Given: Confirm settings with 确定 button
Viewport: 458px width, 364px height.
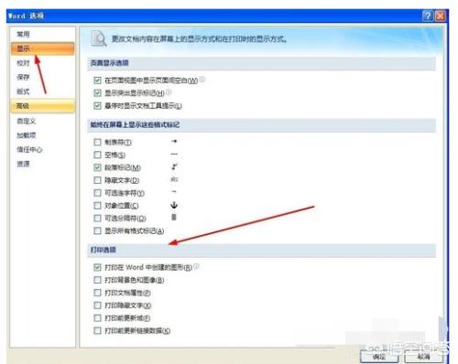Looking at the screenshot, I should 379,357.
